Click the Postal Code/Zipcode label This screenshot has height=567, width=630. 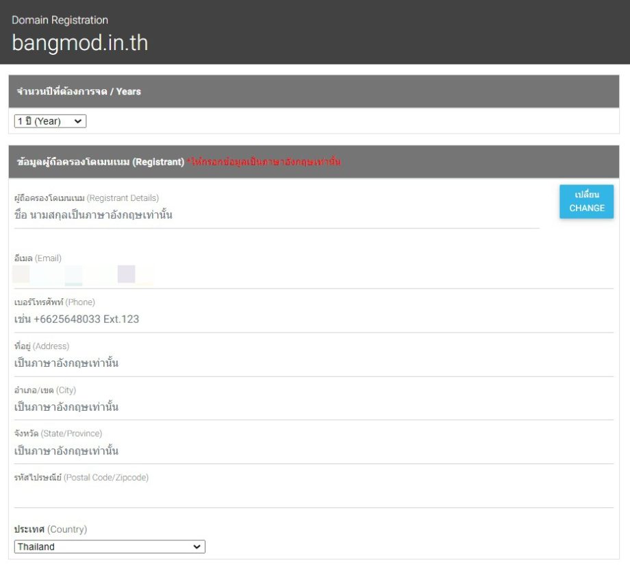(81, 477)
